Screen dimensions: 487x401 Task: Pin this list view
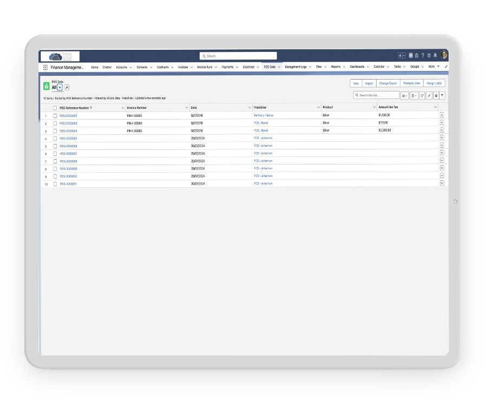67,87
